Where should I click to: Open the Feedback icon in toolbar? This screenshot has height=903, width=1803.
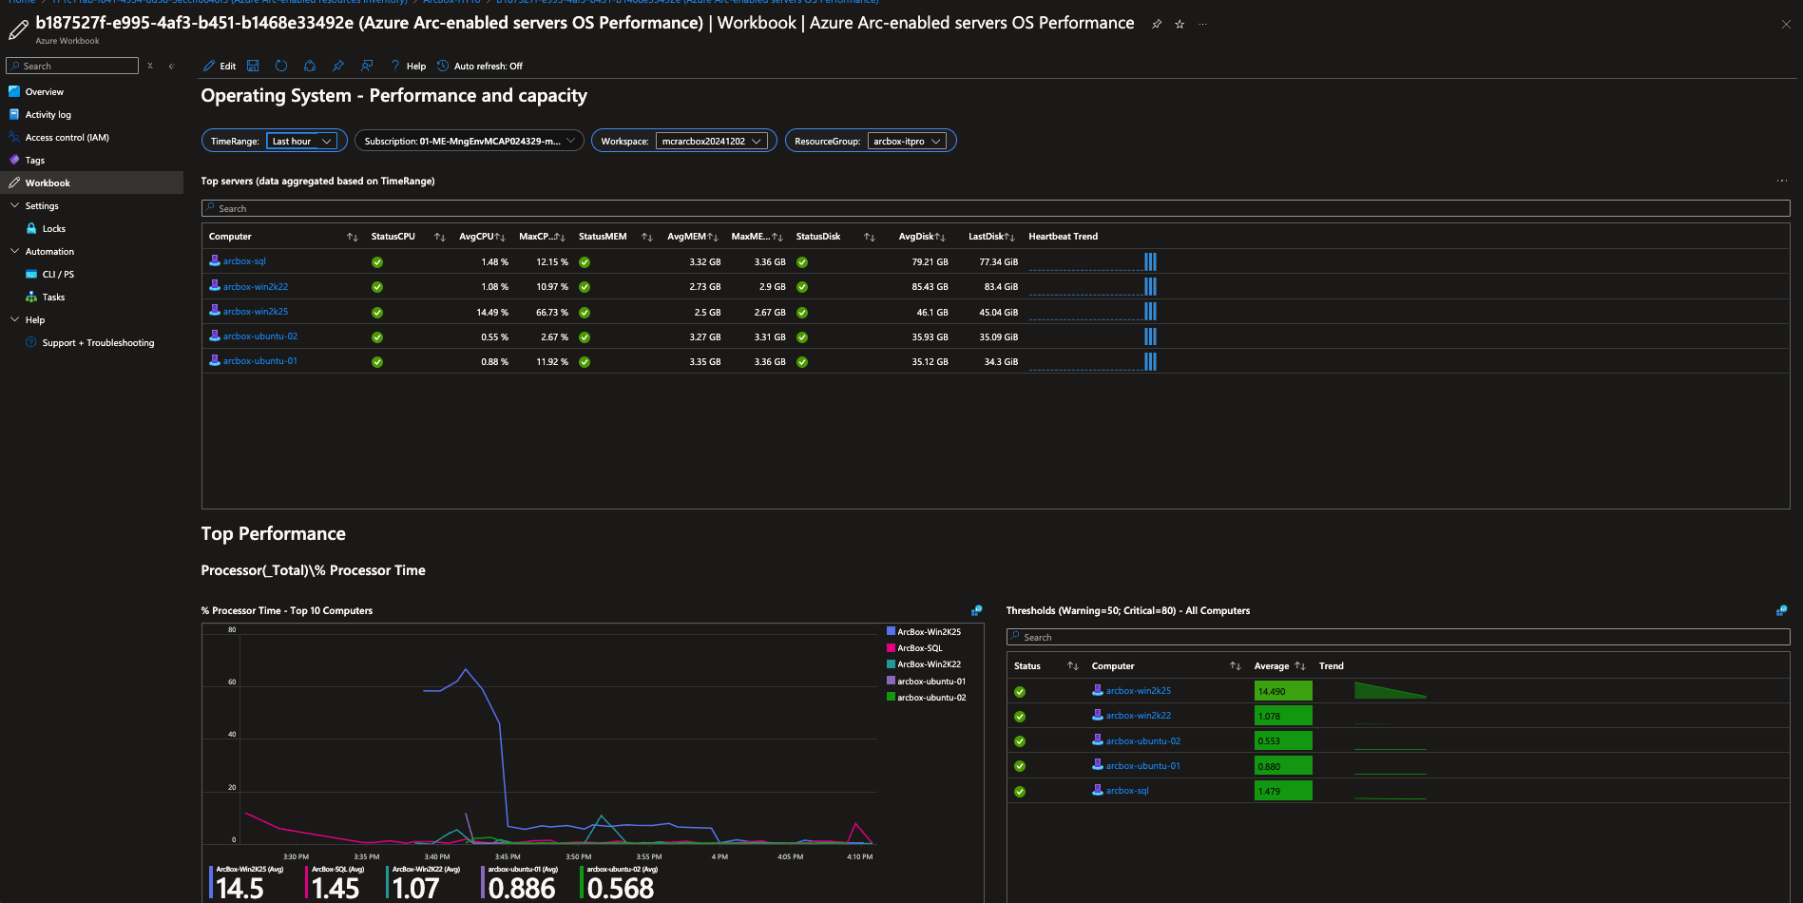pyautogui.click(x=367, y=66)
